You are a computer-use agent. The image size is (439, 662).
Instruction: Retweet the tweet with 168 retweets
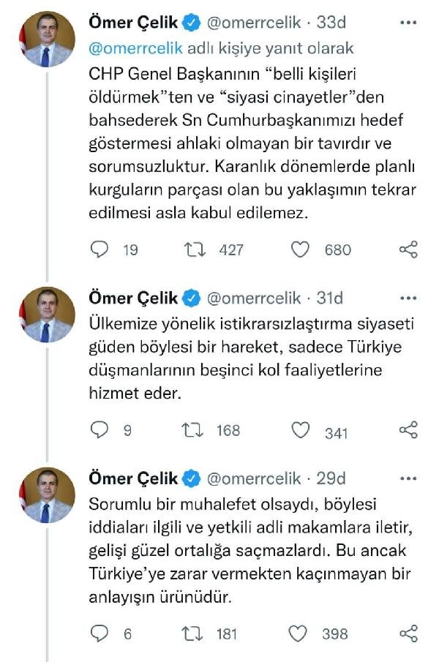click(x=194, y=431)
